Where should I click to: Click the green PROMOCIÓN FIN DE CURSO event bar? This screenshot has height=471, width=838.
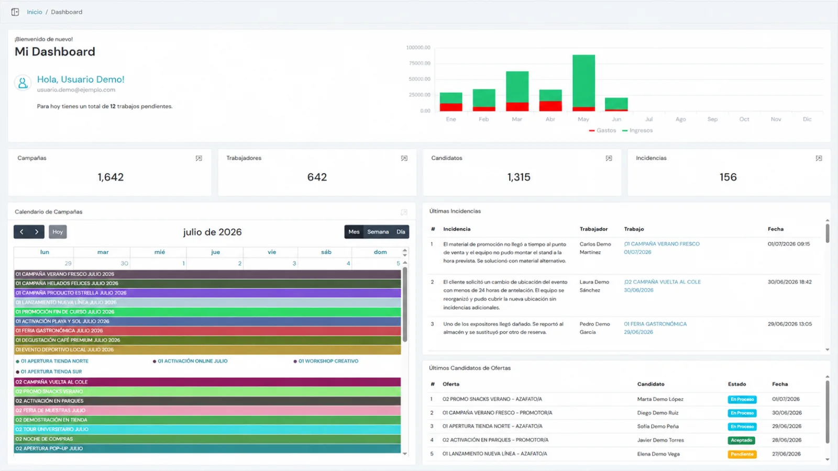point(207,312)
